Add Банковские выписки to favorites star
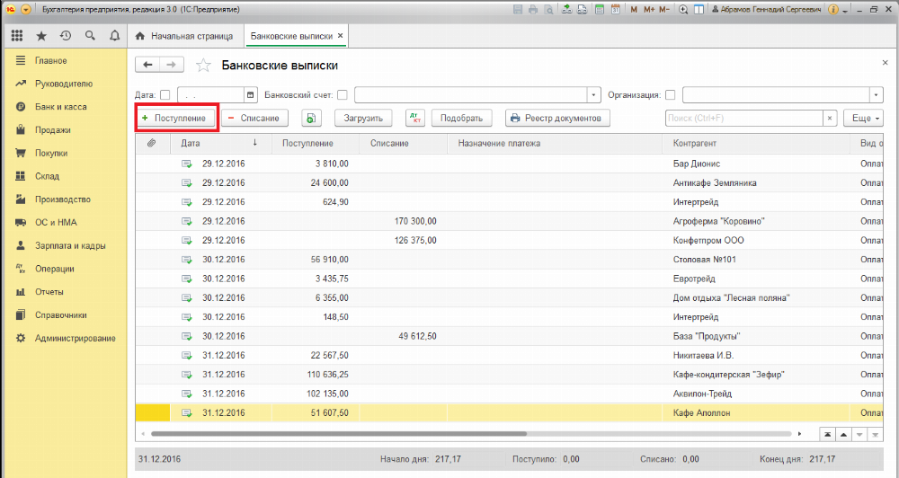This screenshot has width=899, height=478. 204,66
